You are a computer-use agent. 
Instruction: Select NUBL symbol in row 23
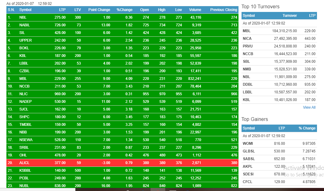click(24, 186)
